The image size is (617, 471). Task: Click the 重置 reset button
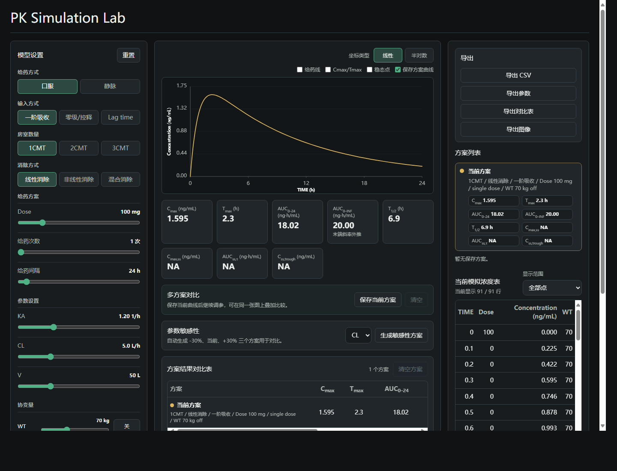coord(129,55)
